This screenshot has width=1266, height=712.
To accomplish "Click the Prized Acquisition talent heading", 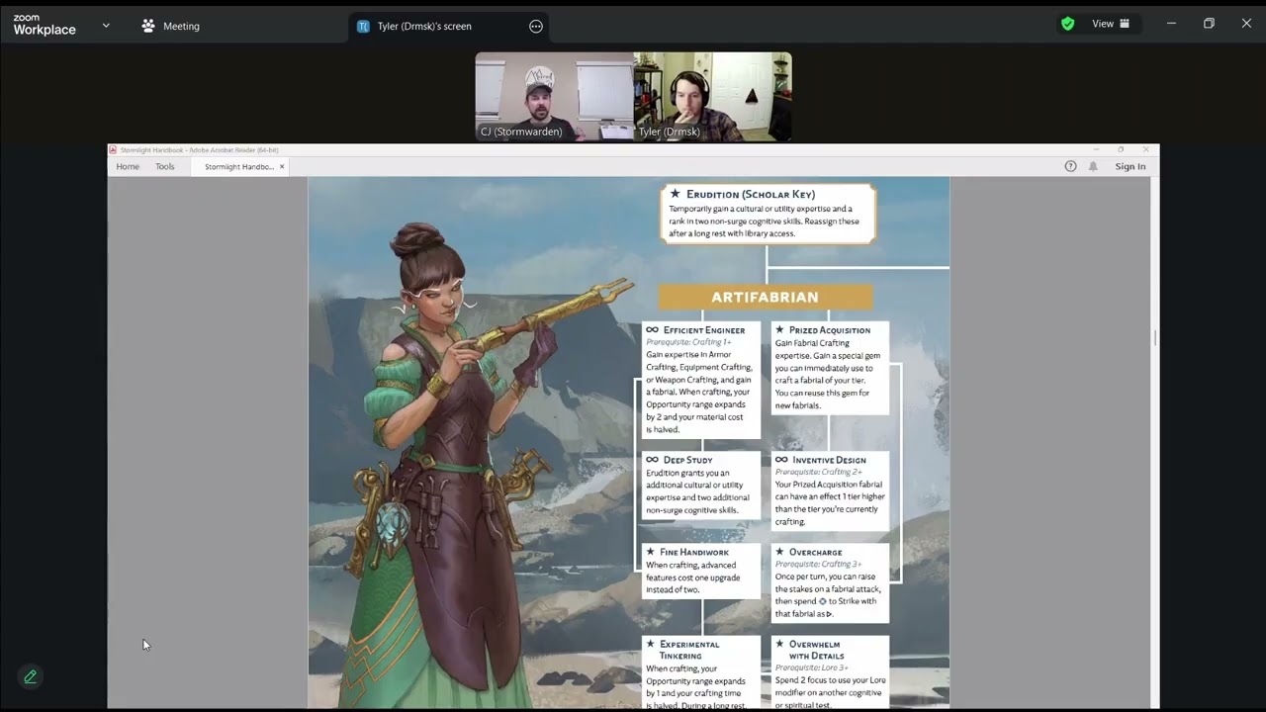I will click(830, 330).
